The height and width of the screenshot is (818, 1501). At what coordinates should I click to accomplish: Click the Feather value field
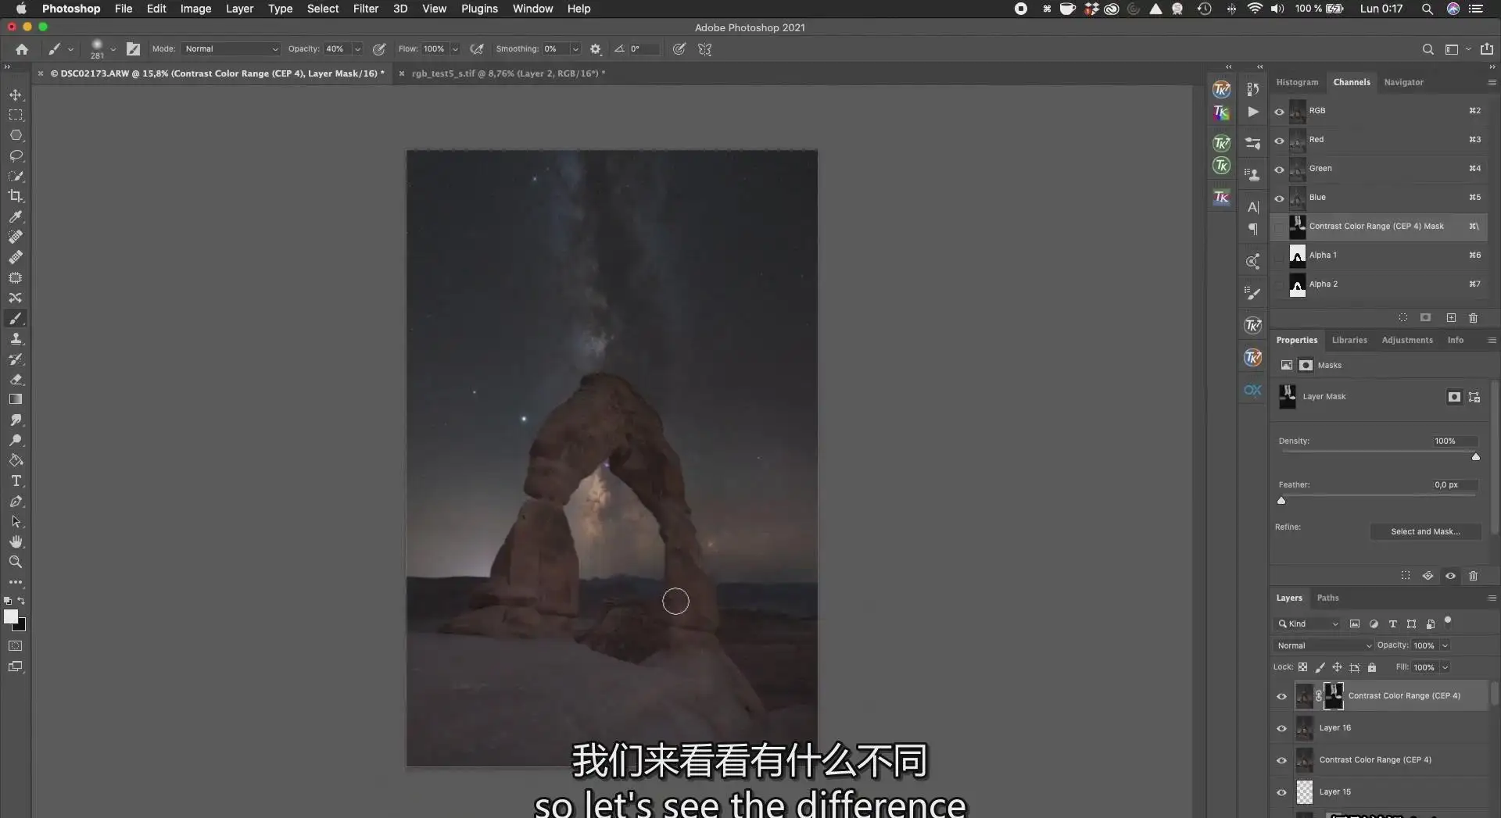[1453, 485]
